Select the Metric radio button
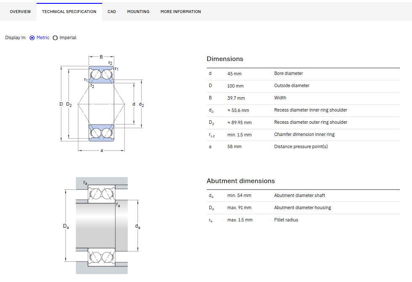412x282 pixels. tap(32, 37)
